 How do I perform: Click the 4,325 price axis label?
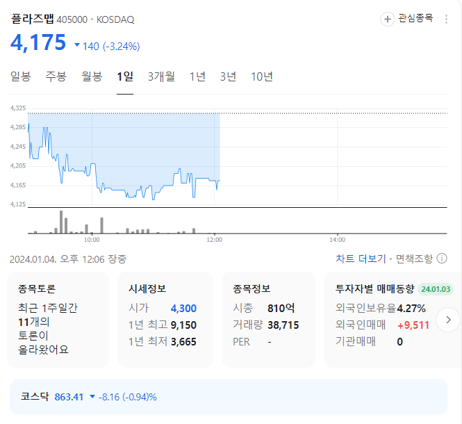18,108
